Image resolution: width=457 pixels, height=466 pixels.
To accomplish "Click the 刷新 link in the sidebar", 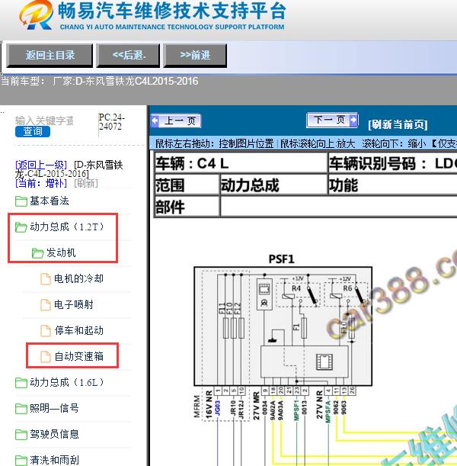I will (x=86, y=183).
